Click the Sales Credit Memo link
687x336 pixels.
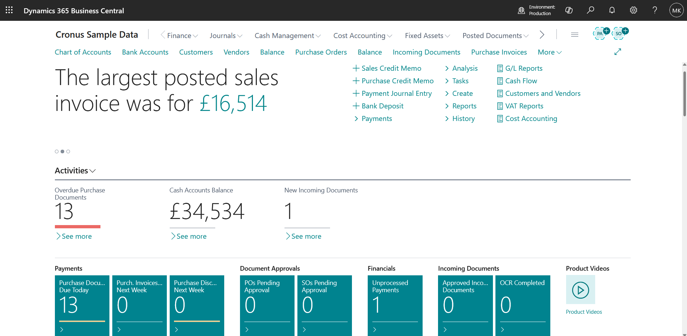[391, 68]
